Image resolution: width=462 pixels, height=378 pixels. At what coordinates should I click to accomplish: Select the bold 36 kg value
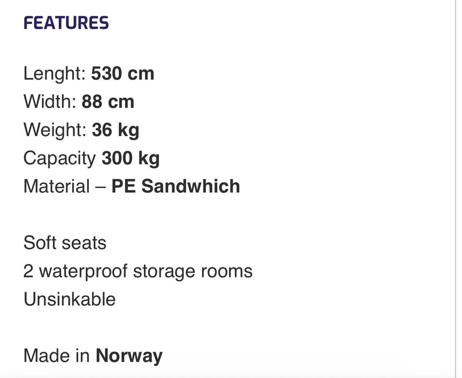pyautogui.click(x=115, y=130)
